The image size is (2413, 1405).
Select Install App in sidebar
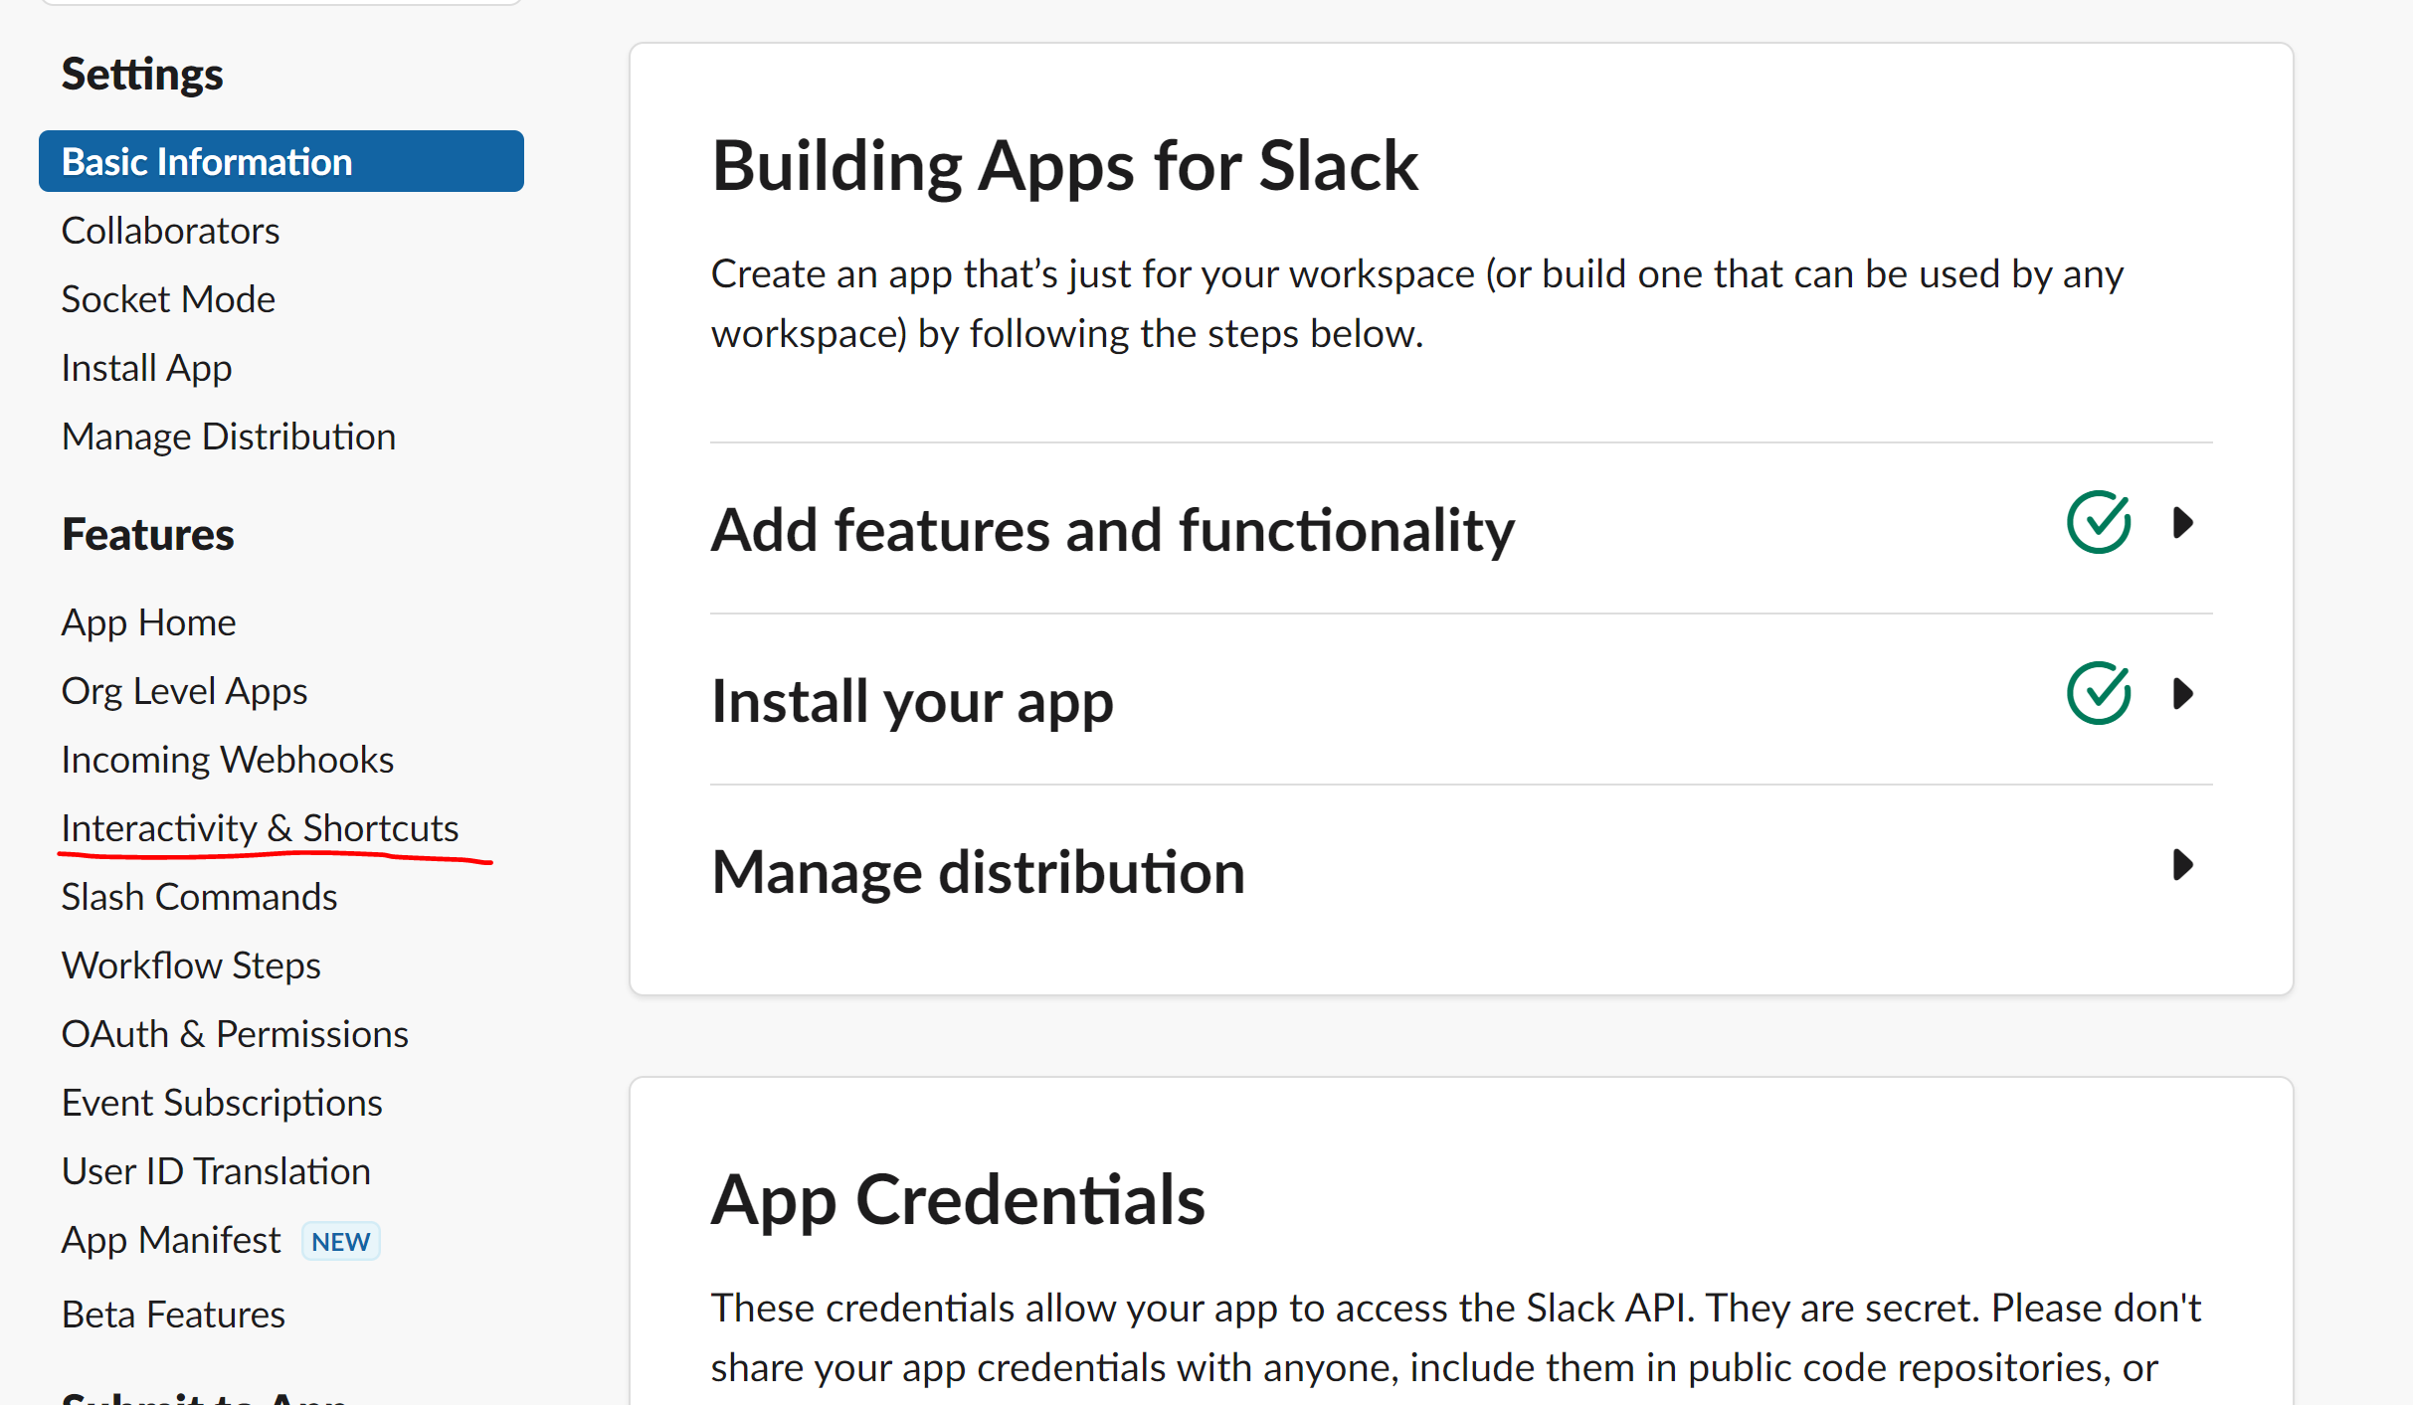(x=146, y=368)
